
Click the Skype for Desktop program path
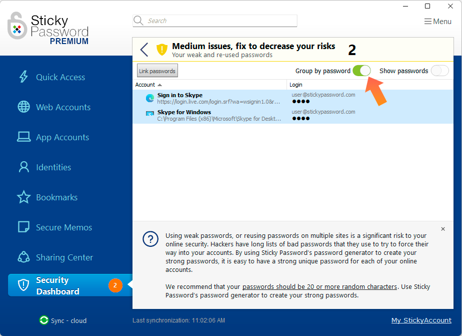point(219,119)
